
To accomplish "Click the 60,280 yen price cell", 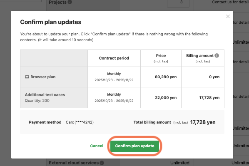I will (x=166, y=77).
